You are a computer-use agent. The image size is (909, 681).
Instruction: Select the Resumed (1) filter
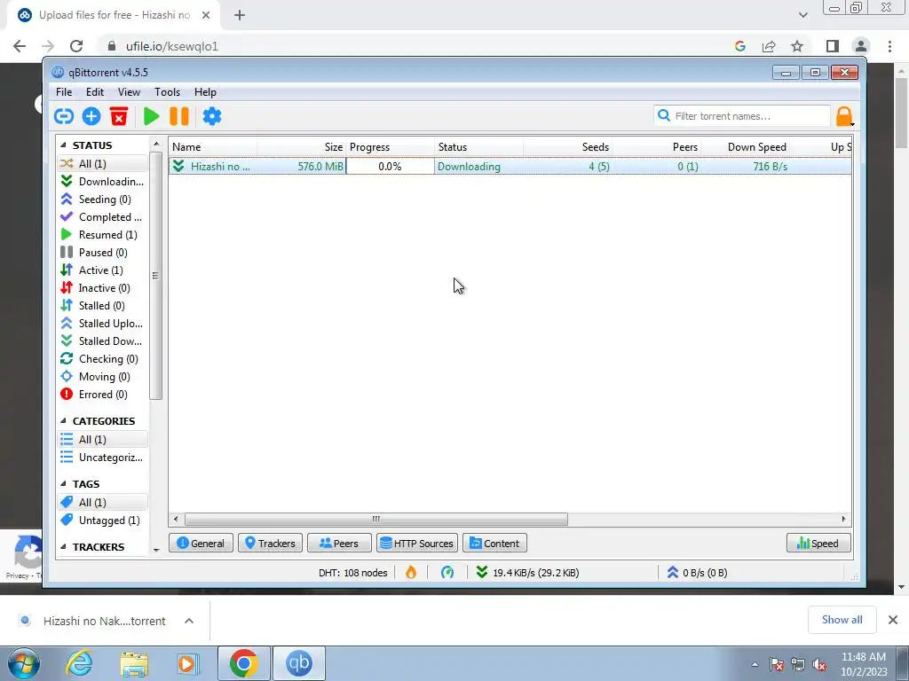(x=103, y=234)
